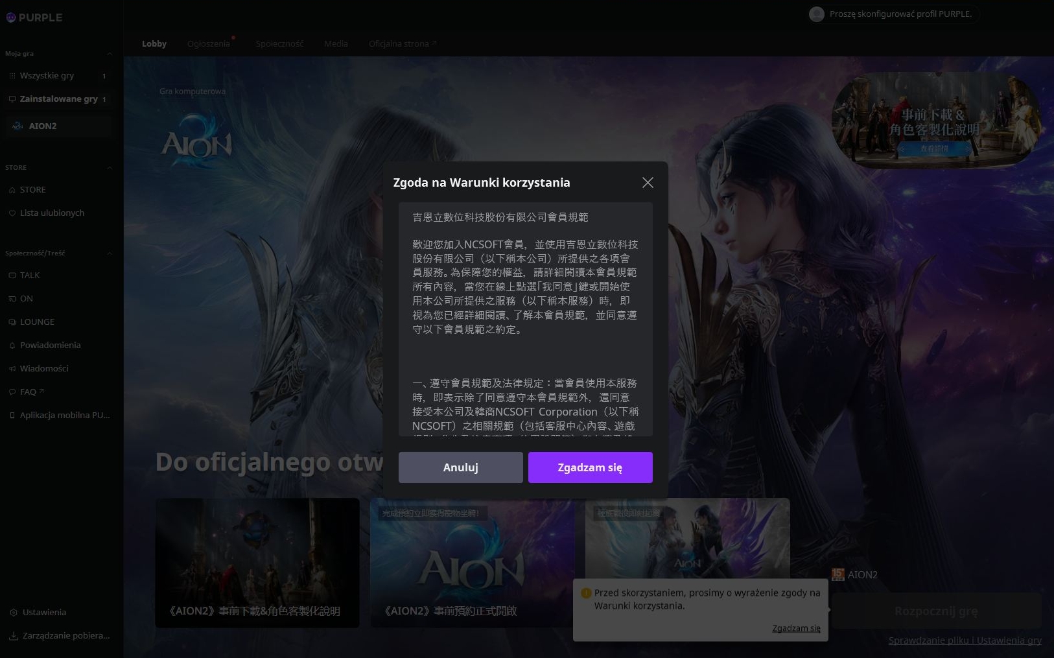Collapse the Społeczność/Treść section
The height and width of the screenshot is (658, 1054).
tap(110, 253)
